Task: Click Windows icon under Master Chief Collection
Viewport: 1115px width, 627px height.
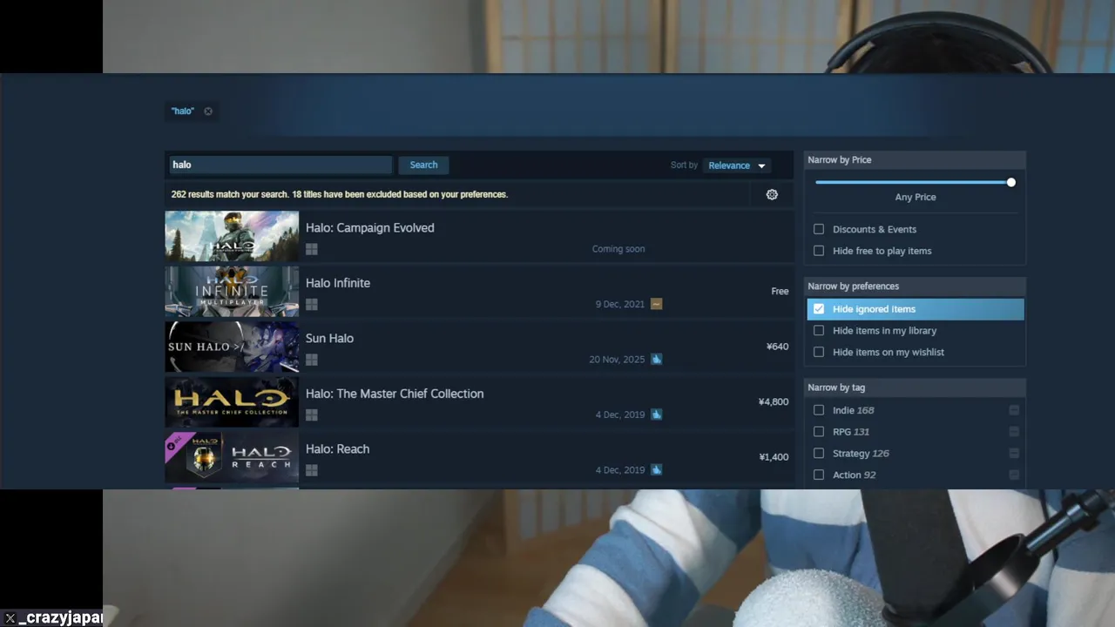Action: [312, 415]
